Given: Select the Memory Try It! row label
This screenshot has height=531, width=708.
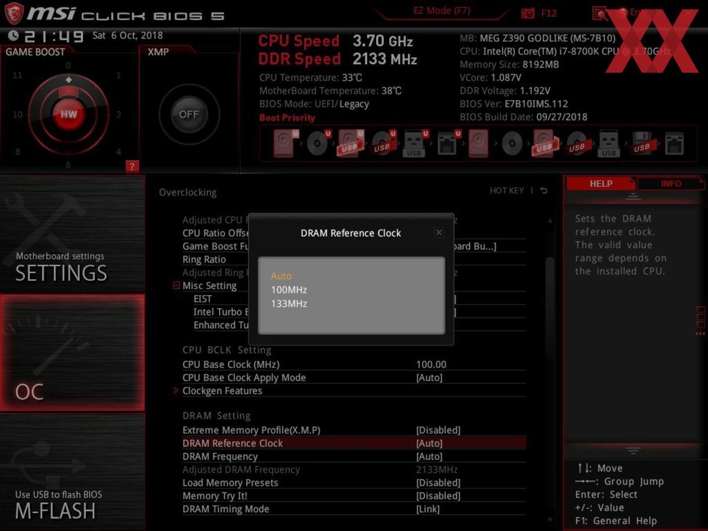Looking at the screenshot, I should [x=215, y=496].
